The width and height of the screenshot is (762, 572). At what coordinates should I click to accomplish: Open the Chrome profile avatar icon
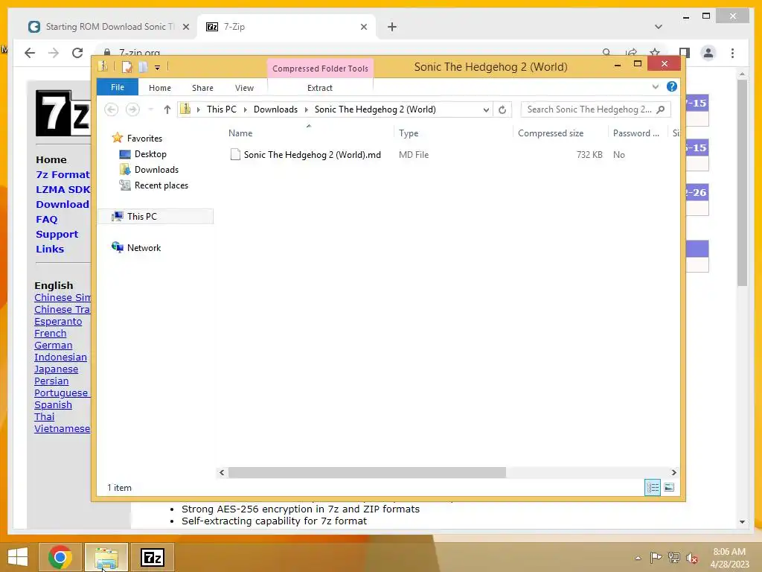pyautogui.click(x=708, y=53)
